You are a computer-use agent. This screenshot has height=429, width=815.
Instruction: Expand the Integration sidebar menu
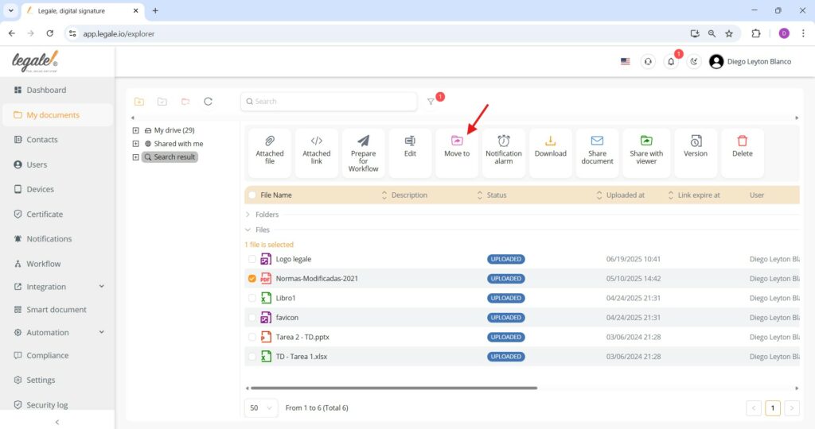101,286
